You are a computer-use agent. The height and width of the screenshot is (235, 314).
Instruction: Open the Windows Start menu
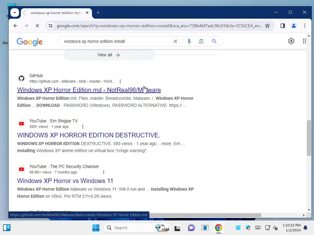coord(96,228)
